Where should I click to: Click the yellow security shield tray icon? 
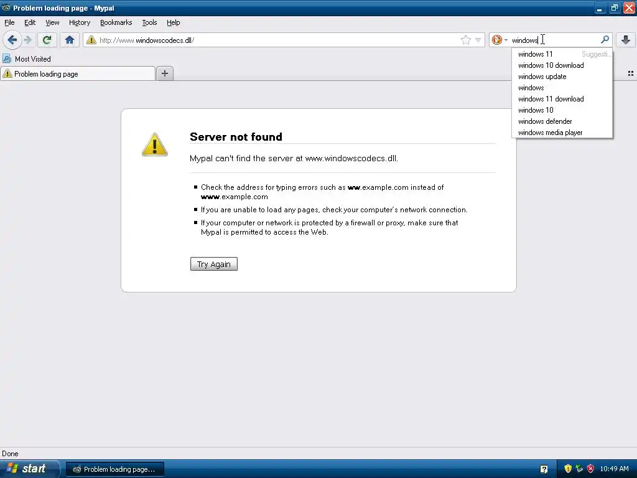568,469
